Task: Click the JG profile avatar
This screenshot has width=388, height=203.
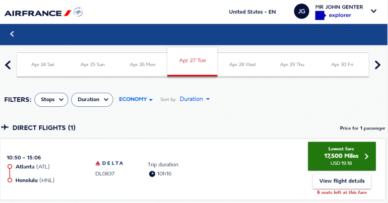Action: pyautogui.click(x=301, y=12)
